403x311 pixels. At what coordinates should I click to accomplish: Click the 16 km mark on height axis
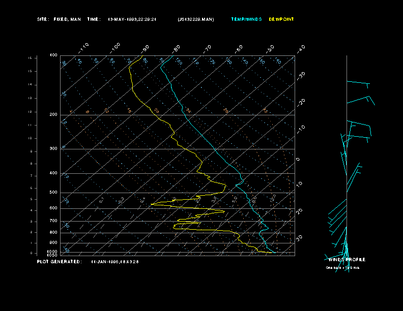(x=31, y=58)
